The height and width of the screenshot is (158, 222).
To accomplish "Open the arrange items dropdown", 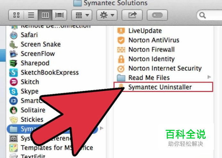I will pos(82,15).
